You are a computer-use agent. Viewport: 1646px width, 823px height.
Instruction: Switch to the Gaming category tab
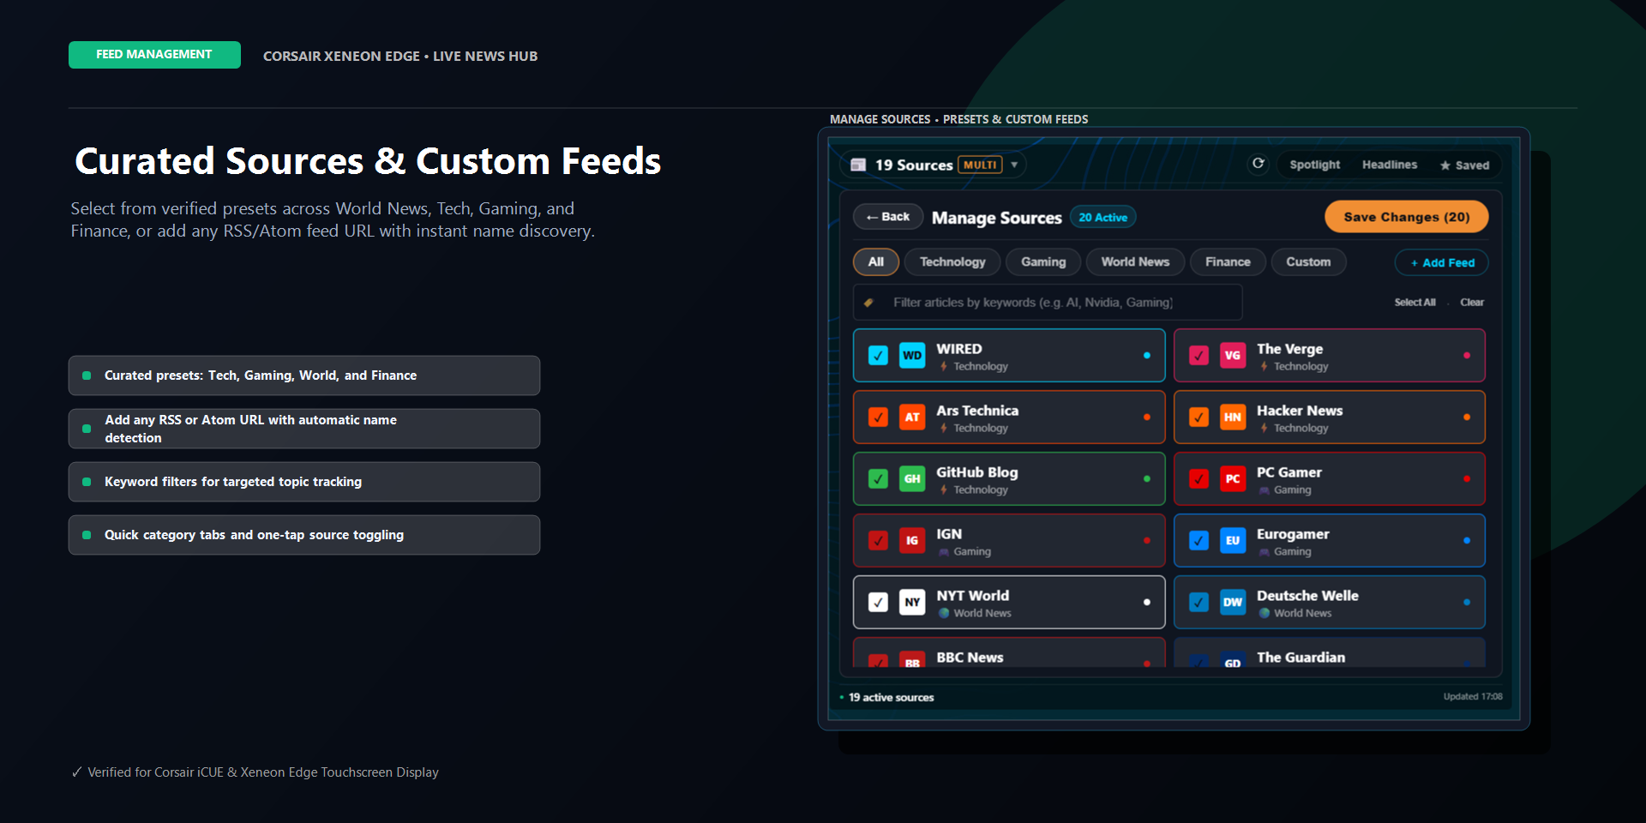click(1043, 261)
